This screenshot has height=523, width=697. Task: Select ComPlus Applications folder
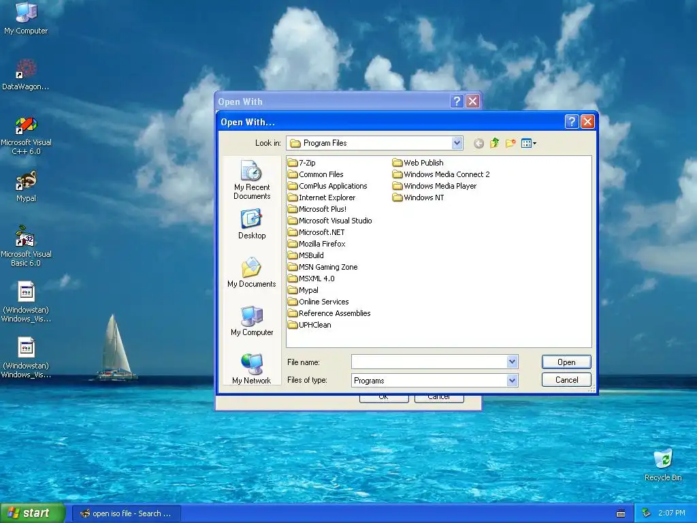pyautogui.click(x=327, y=186)
